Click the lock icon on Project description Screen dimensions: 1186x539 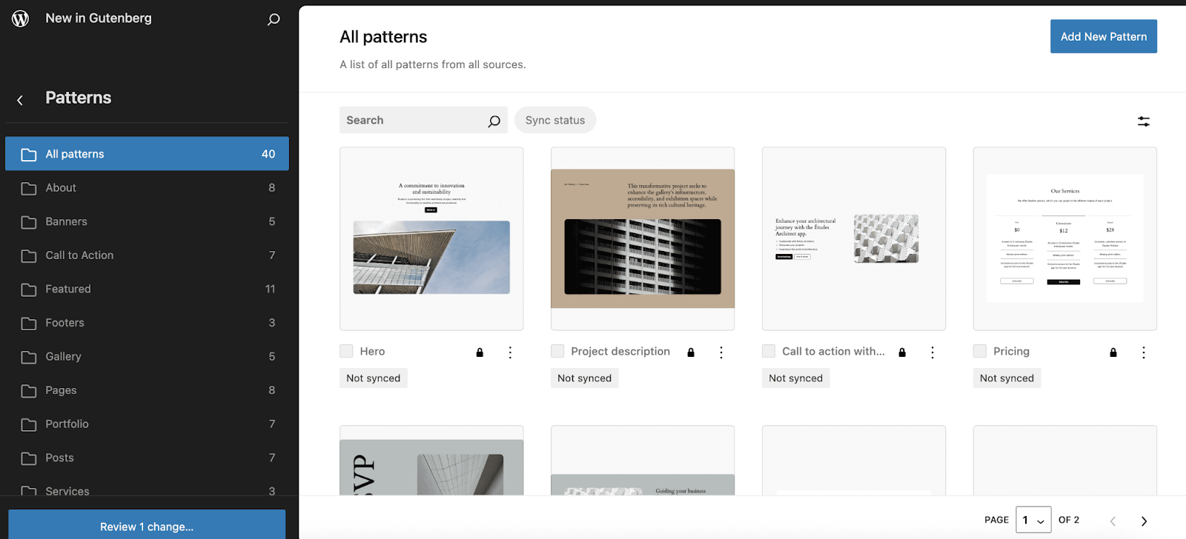(x=691, y=352)
